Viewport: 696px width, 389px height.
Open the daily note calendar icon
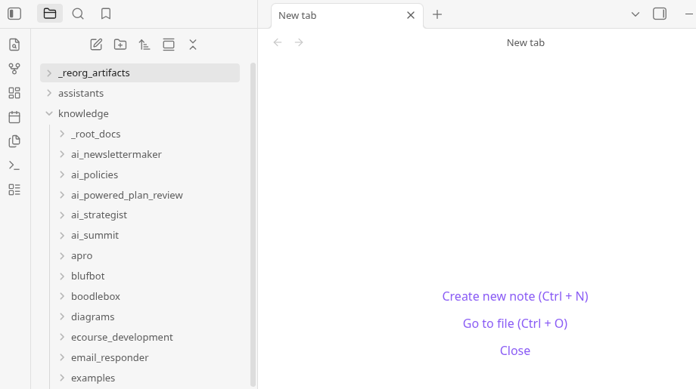point(14,117)
